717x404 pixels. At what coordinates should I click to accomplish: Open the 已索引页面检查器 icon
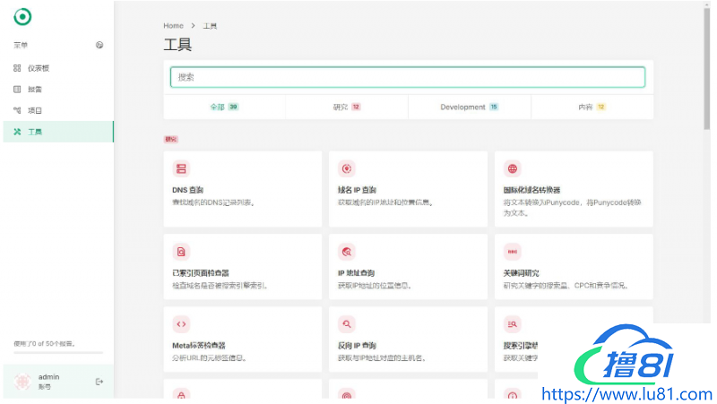coord(181,252)
